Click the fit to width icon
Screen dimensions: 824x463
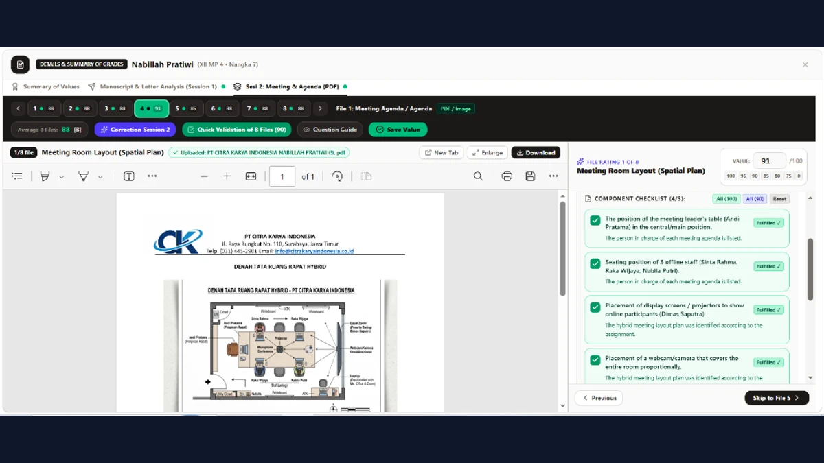251,176
